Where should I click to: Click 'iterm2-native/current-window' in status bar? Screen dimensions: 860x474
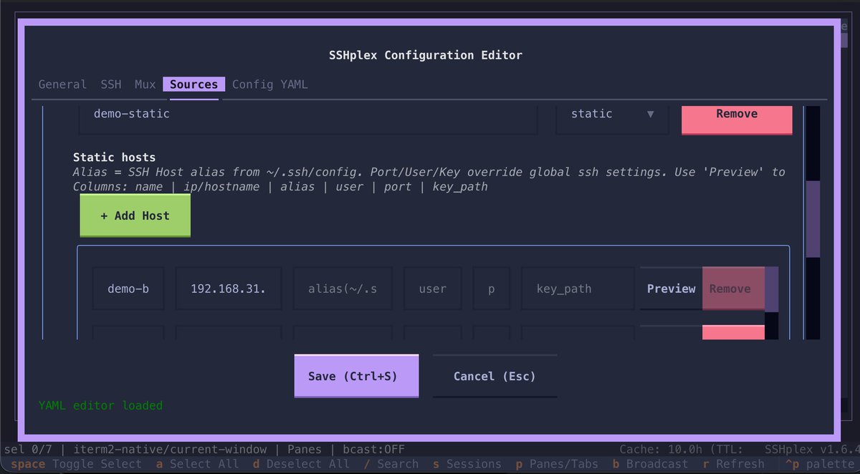point(170,450)
